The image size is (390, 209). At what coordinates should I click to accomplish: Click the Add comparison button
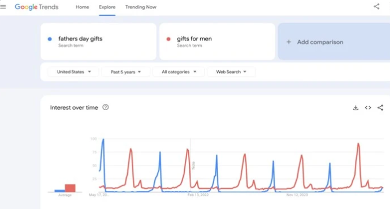(x=334, y=41)
